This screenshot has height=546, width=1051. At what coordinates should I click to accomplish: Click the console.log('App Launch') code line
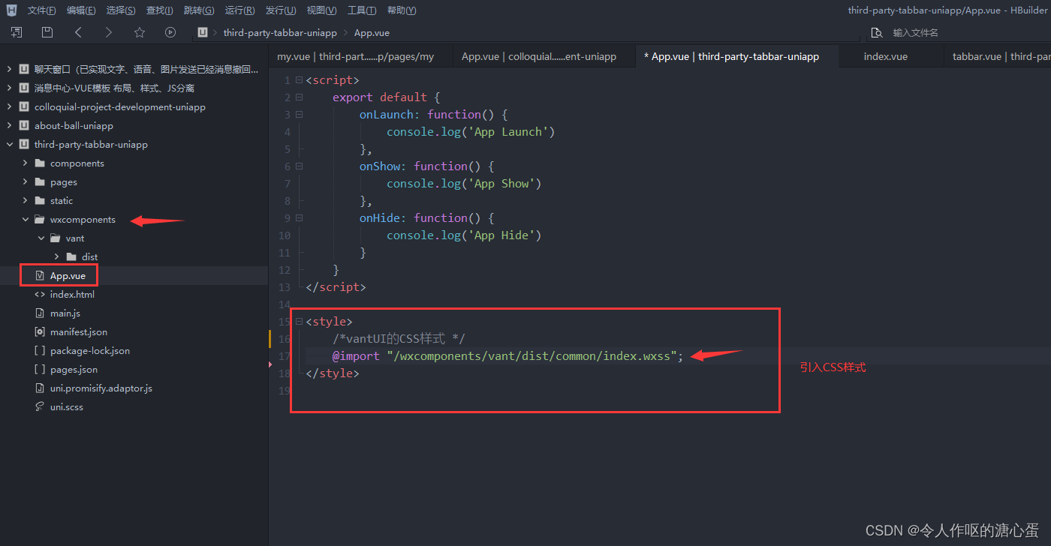(x=471, y=131)
